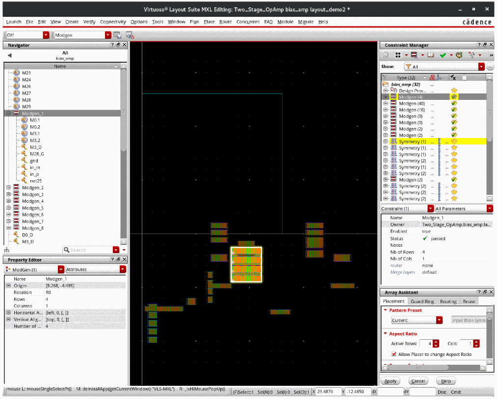
Task: Open the constraint notes book icon
Action: click(x=430, y=55)
